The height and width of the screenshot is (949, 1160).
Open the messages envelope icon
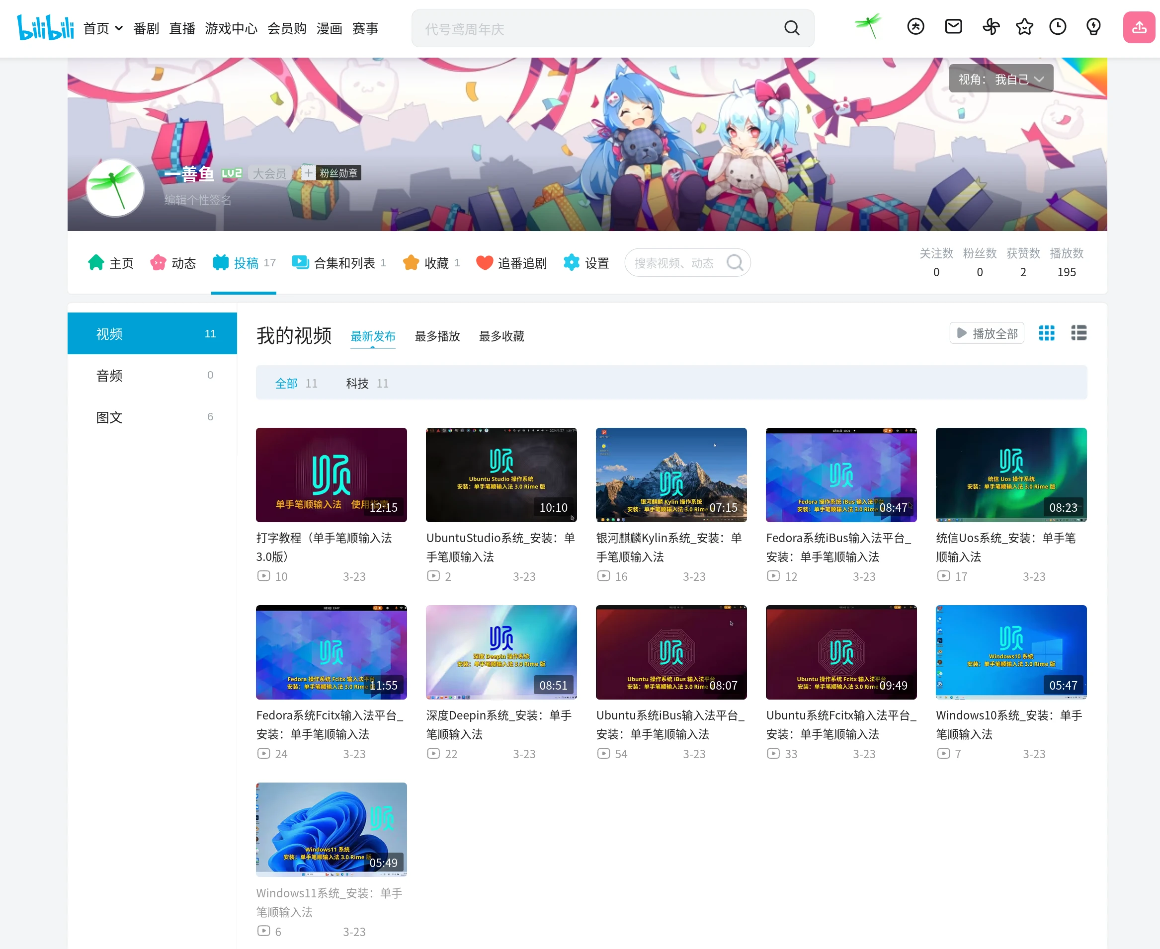[x=953, y=26]
